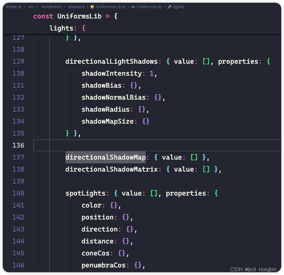Viewport: 284px width, 275px height.
Task: Click the penumbraCos property on line 146
Action: click(x=104, y=265)
